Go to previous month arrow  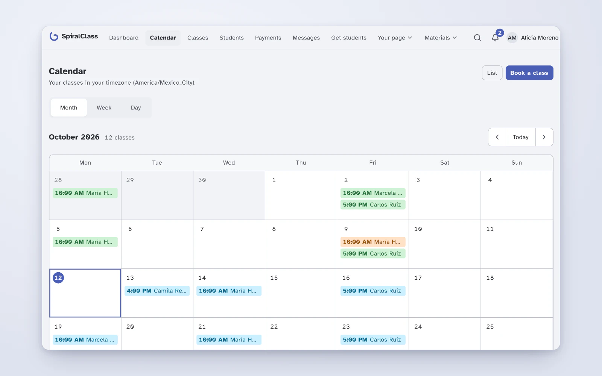pyautogui.click(x=497, y=137)
